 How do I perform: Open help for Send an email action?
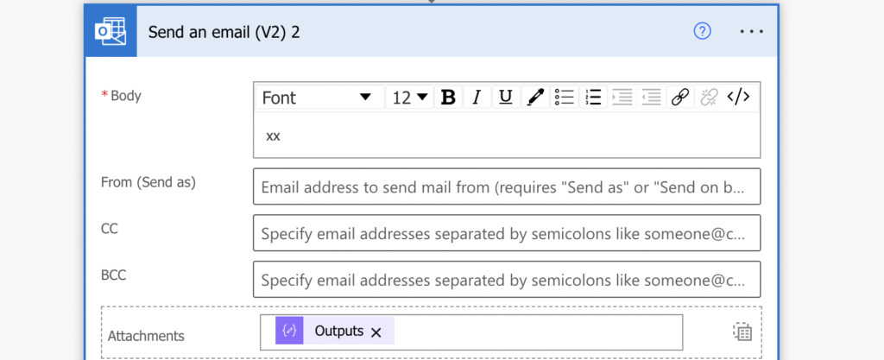[x=702, y=32]
